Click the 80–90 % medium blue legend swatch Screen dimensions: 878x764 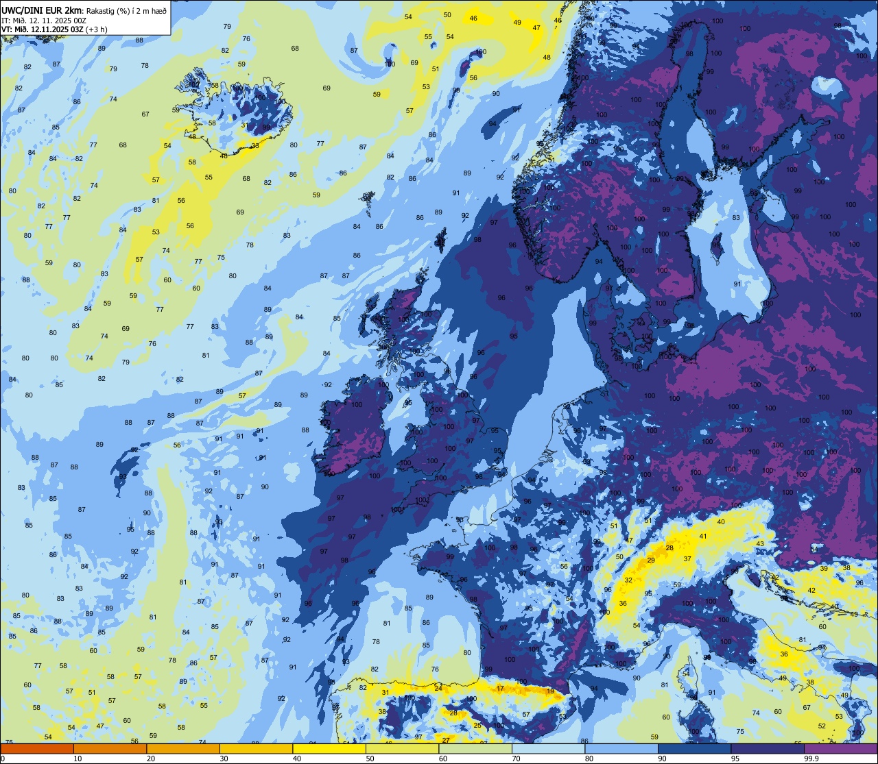click(621, 748)
